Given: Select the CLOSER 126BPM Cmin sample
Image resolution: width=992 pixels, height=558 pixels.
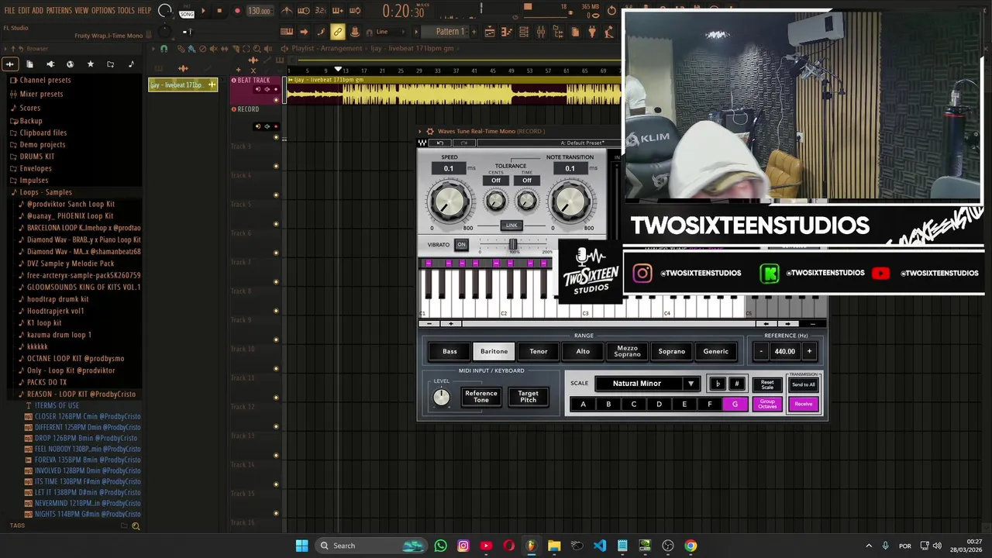Looking at the screenshot, I should (x=87, y=416).
